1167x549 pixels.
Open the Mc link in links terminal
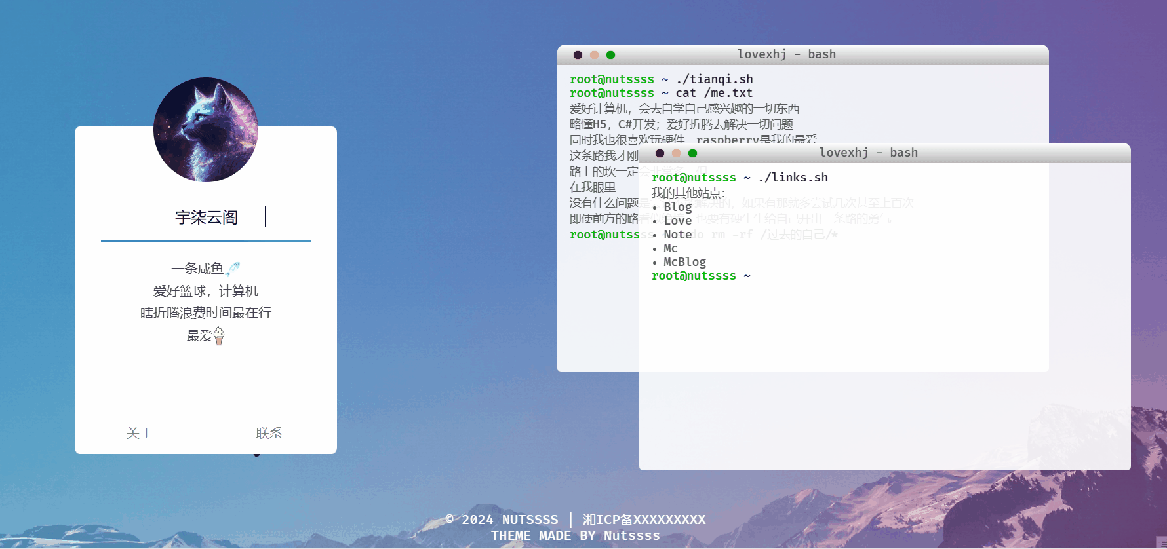click(x=671, y=248)
